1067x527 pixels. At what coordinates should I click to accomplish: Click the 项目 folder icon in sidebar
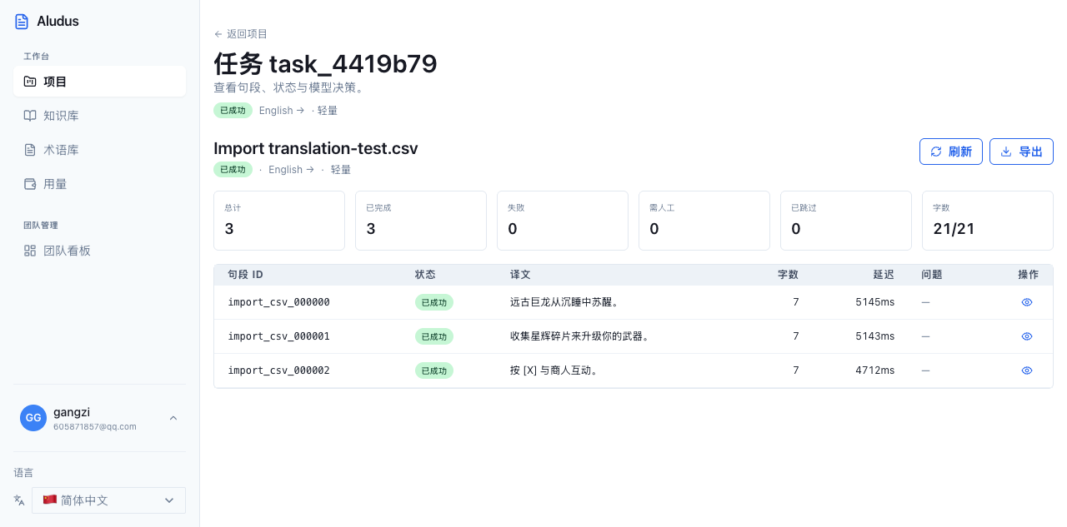30,82
